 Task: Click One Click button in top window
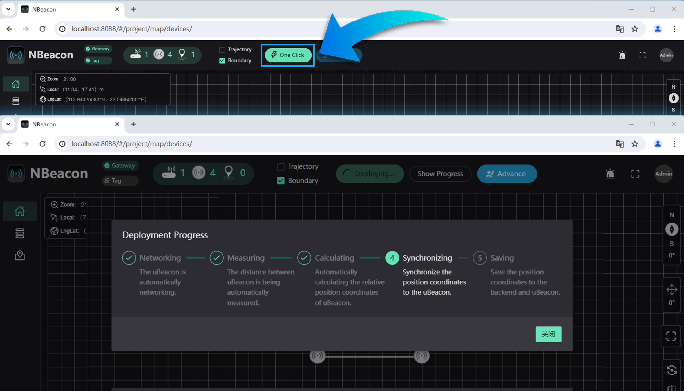(x=288, y=55)
